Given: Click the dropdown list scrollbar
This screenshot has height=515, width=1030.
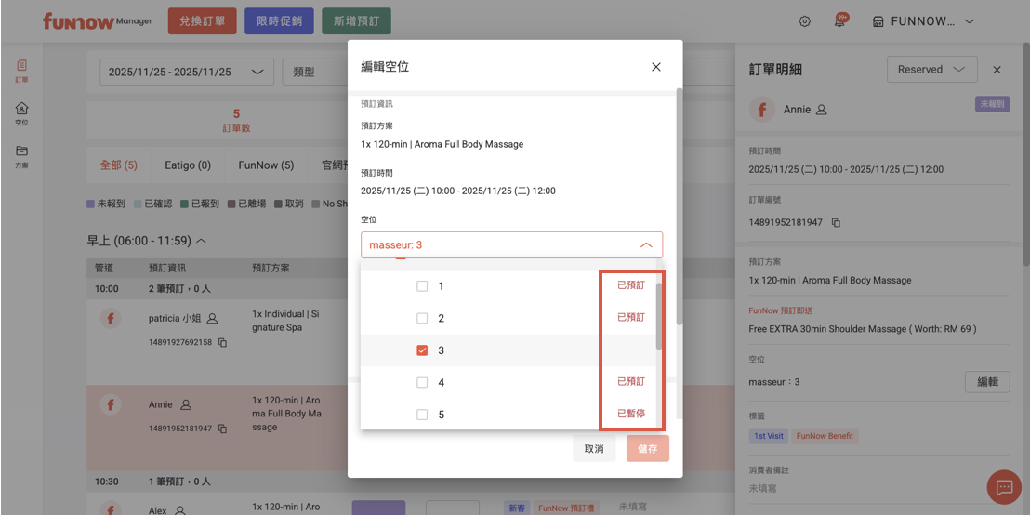Looking at the screenshot, I should 659,316.
